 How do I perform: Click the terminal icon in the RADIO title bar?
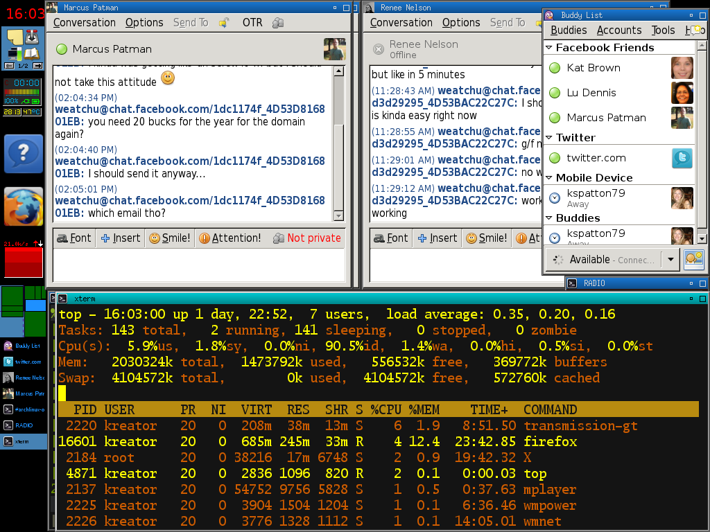pyautogui.click(x=572, y=283)
